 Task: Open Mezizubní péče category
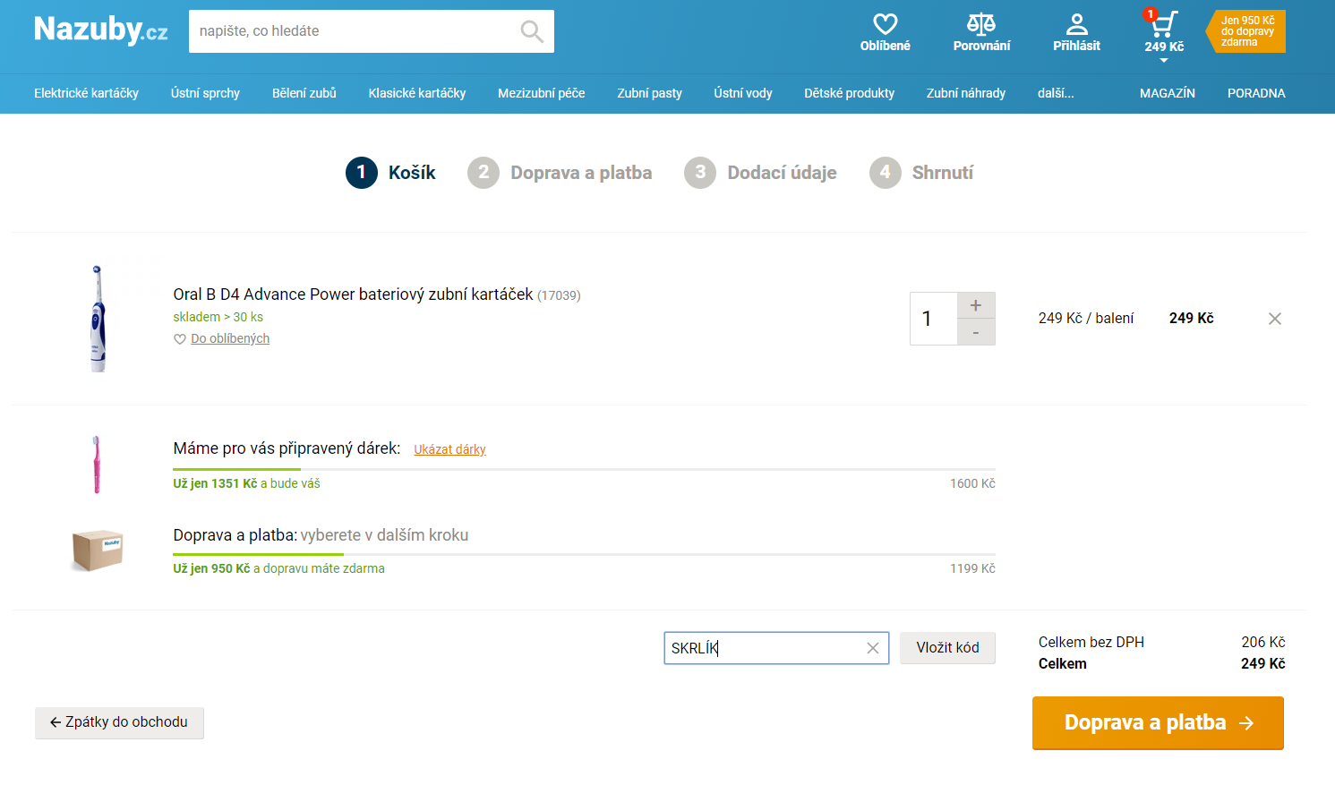[542, 93]
